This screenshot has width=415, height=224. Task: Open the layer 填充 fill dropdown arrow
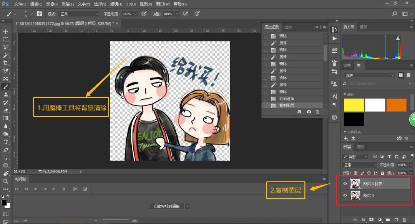[x=411, y=173]
